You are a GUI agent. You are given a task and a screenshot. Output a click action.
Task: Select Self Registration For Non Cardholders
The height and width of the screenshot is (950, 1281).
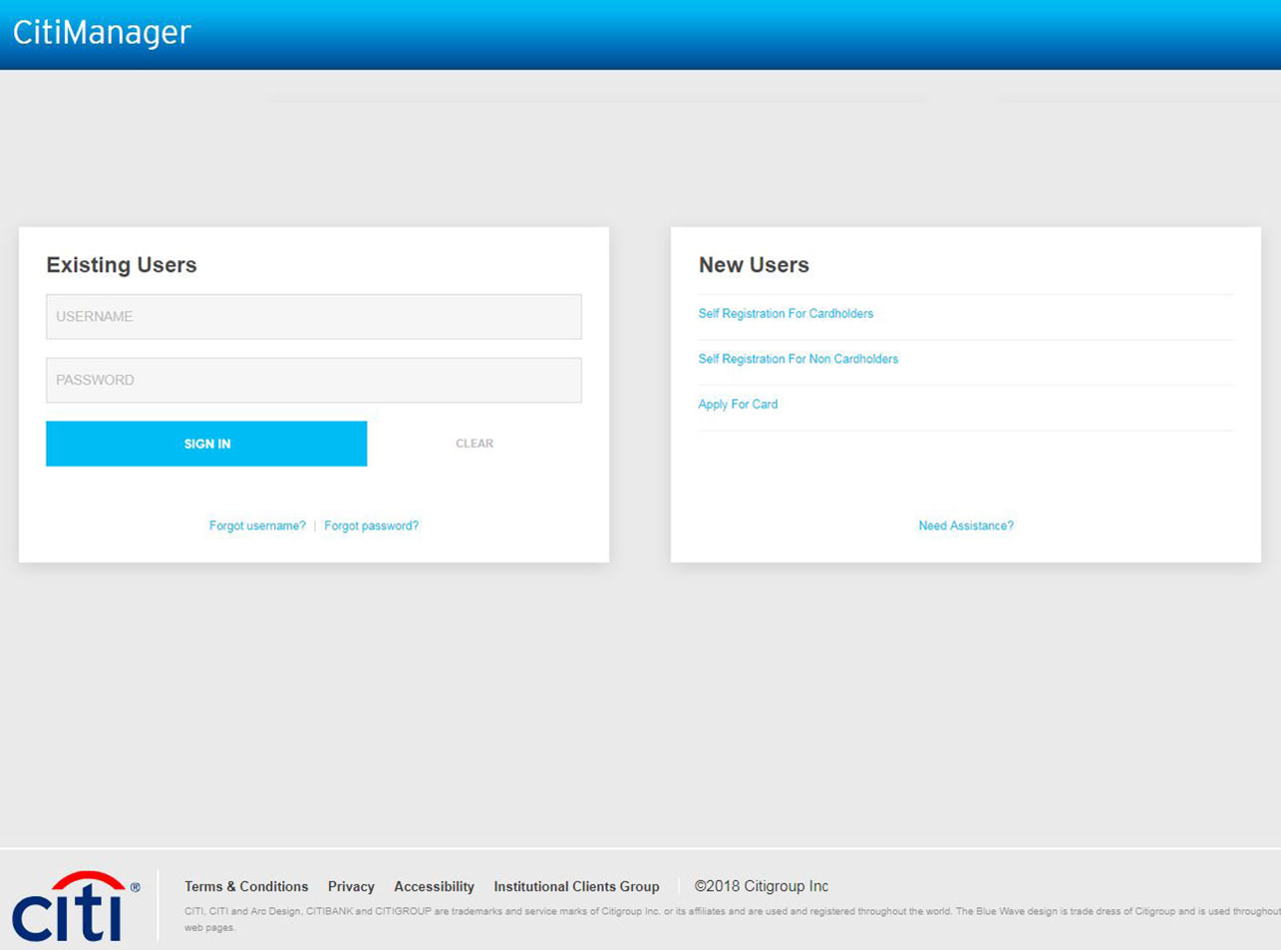tap(799, 359)
